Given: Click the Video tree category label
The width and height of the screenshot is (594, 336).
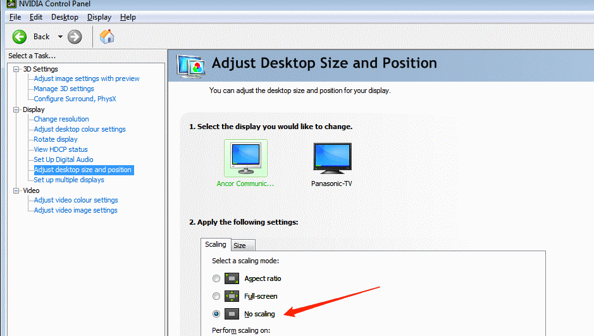Looking at the screenshot, I should 31,190.
